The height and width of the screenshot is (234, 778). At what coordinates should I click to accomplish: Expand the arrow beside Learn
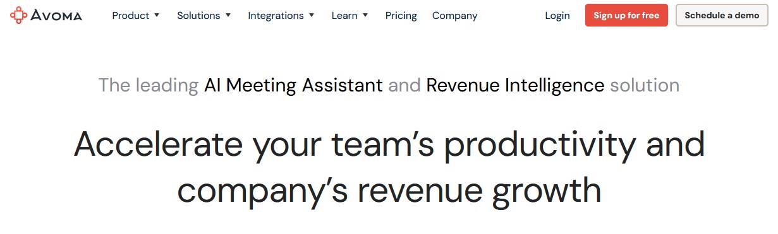point(366,16)
